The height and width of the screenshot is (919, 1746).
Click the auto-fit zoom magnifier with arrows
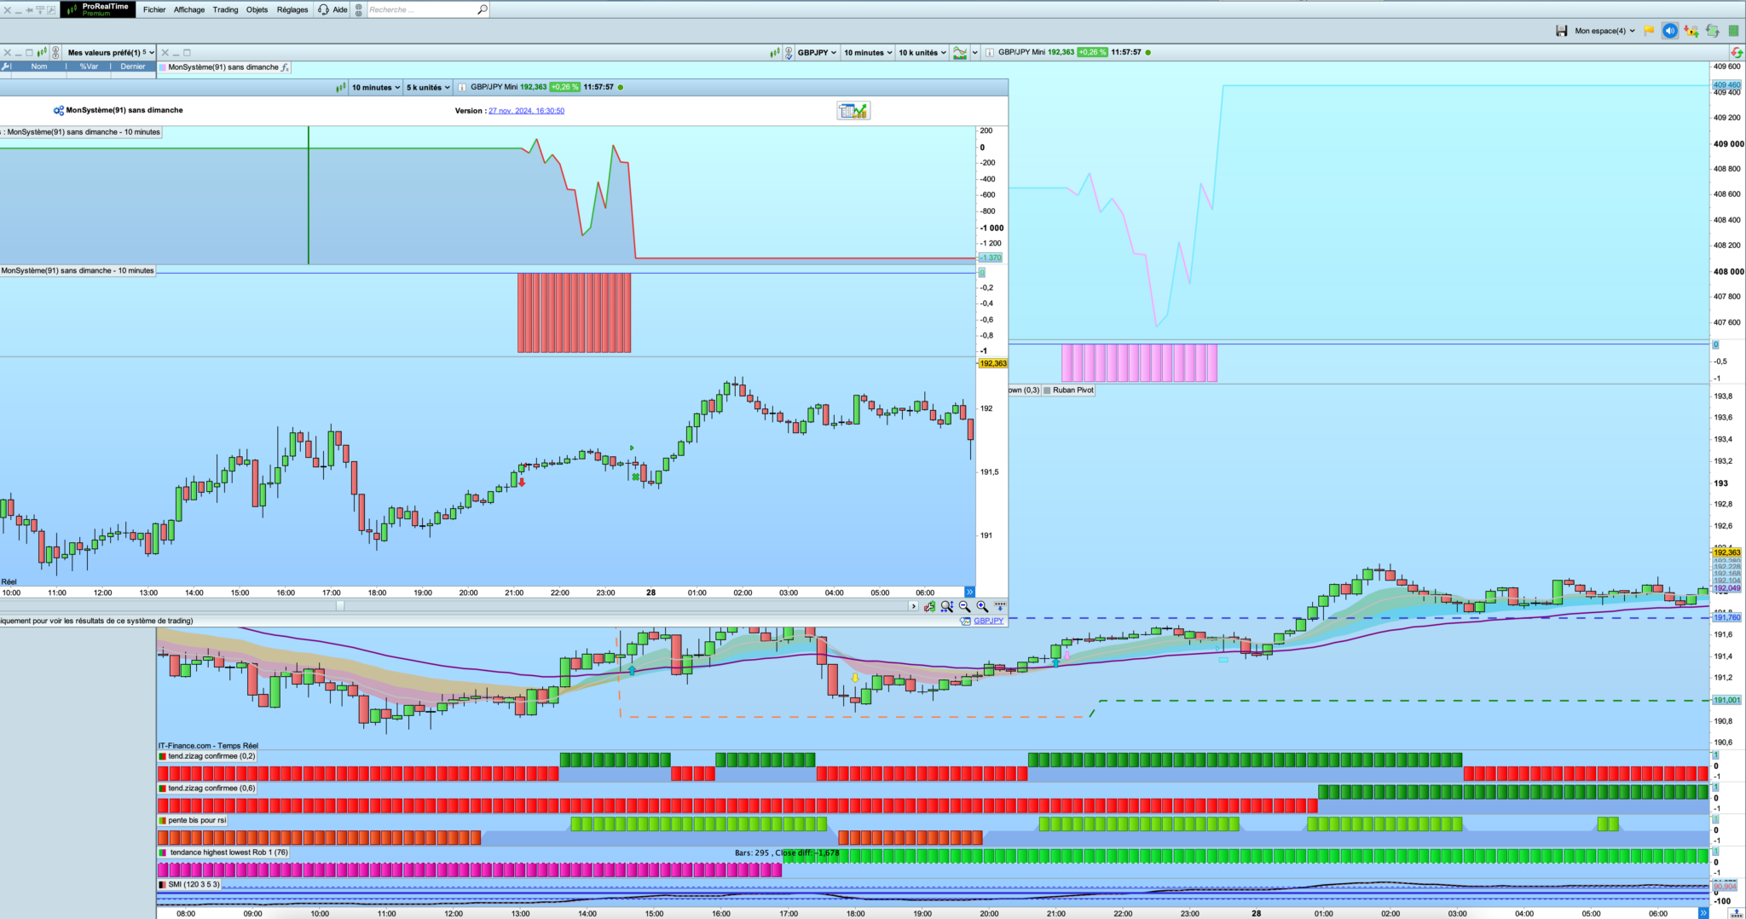coord(946,606)
